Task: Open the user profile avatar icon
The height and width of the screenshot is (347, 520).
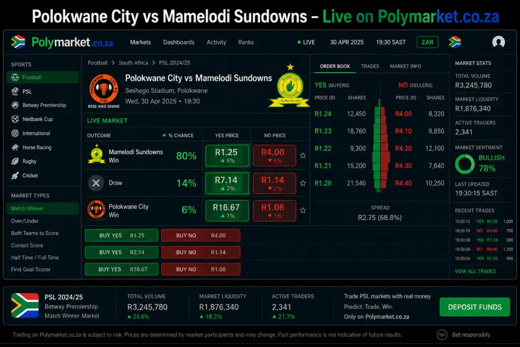Action: [x=499, y=42]
